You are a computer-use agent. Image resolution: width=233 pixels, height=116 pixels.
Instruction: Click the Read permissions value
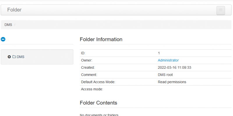click(172, 82)
